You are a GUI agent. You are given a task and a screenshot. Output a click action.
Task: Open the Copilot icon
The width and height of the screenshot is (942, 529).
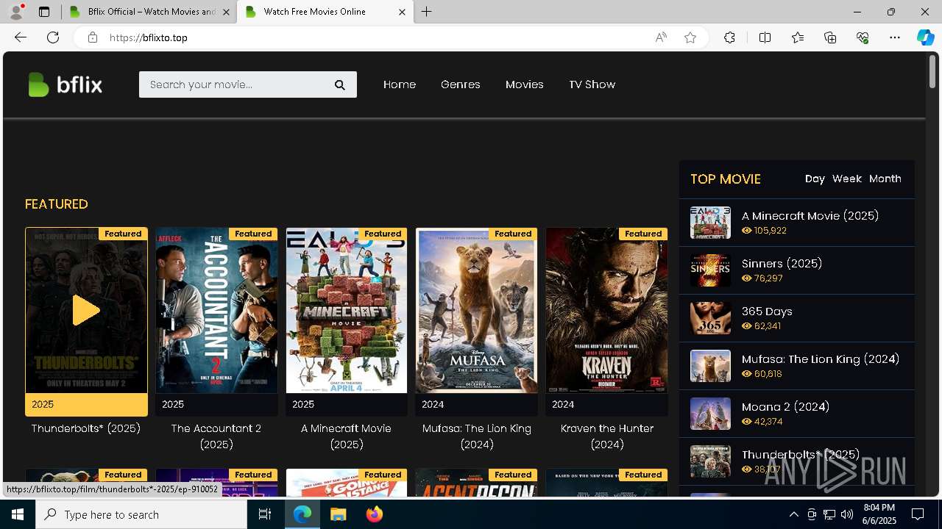(x=925, y=37)
